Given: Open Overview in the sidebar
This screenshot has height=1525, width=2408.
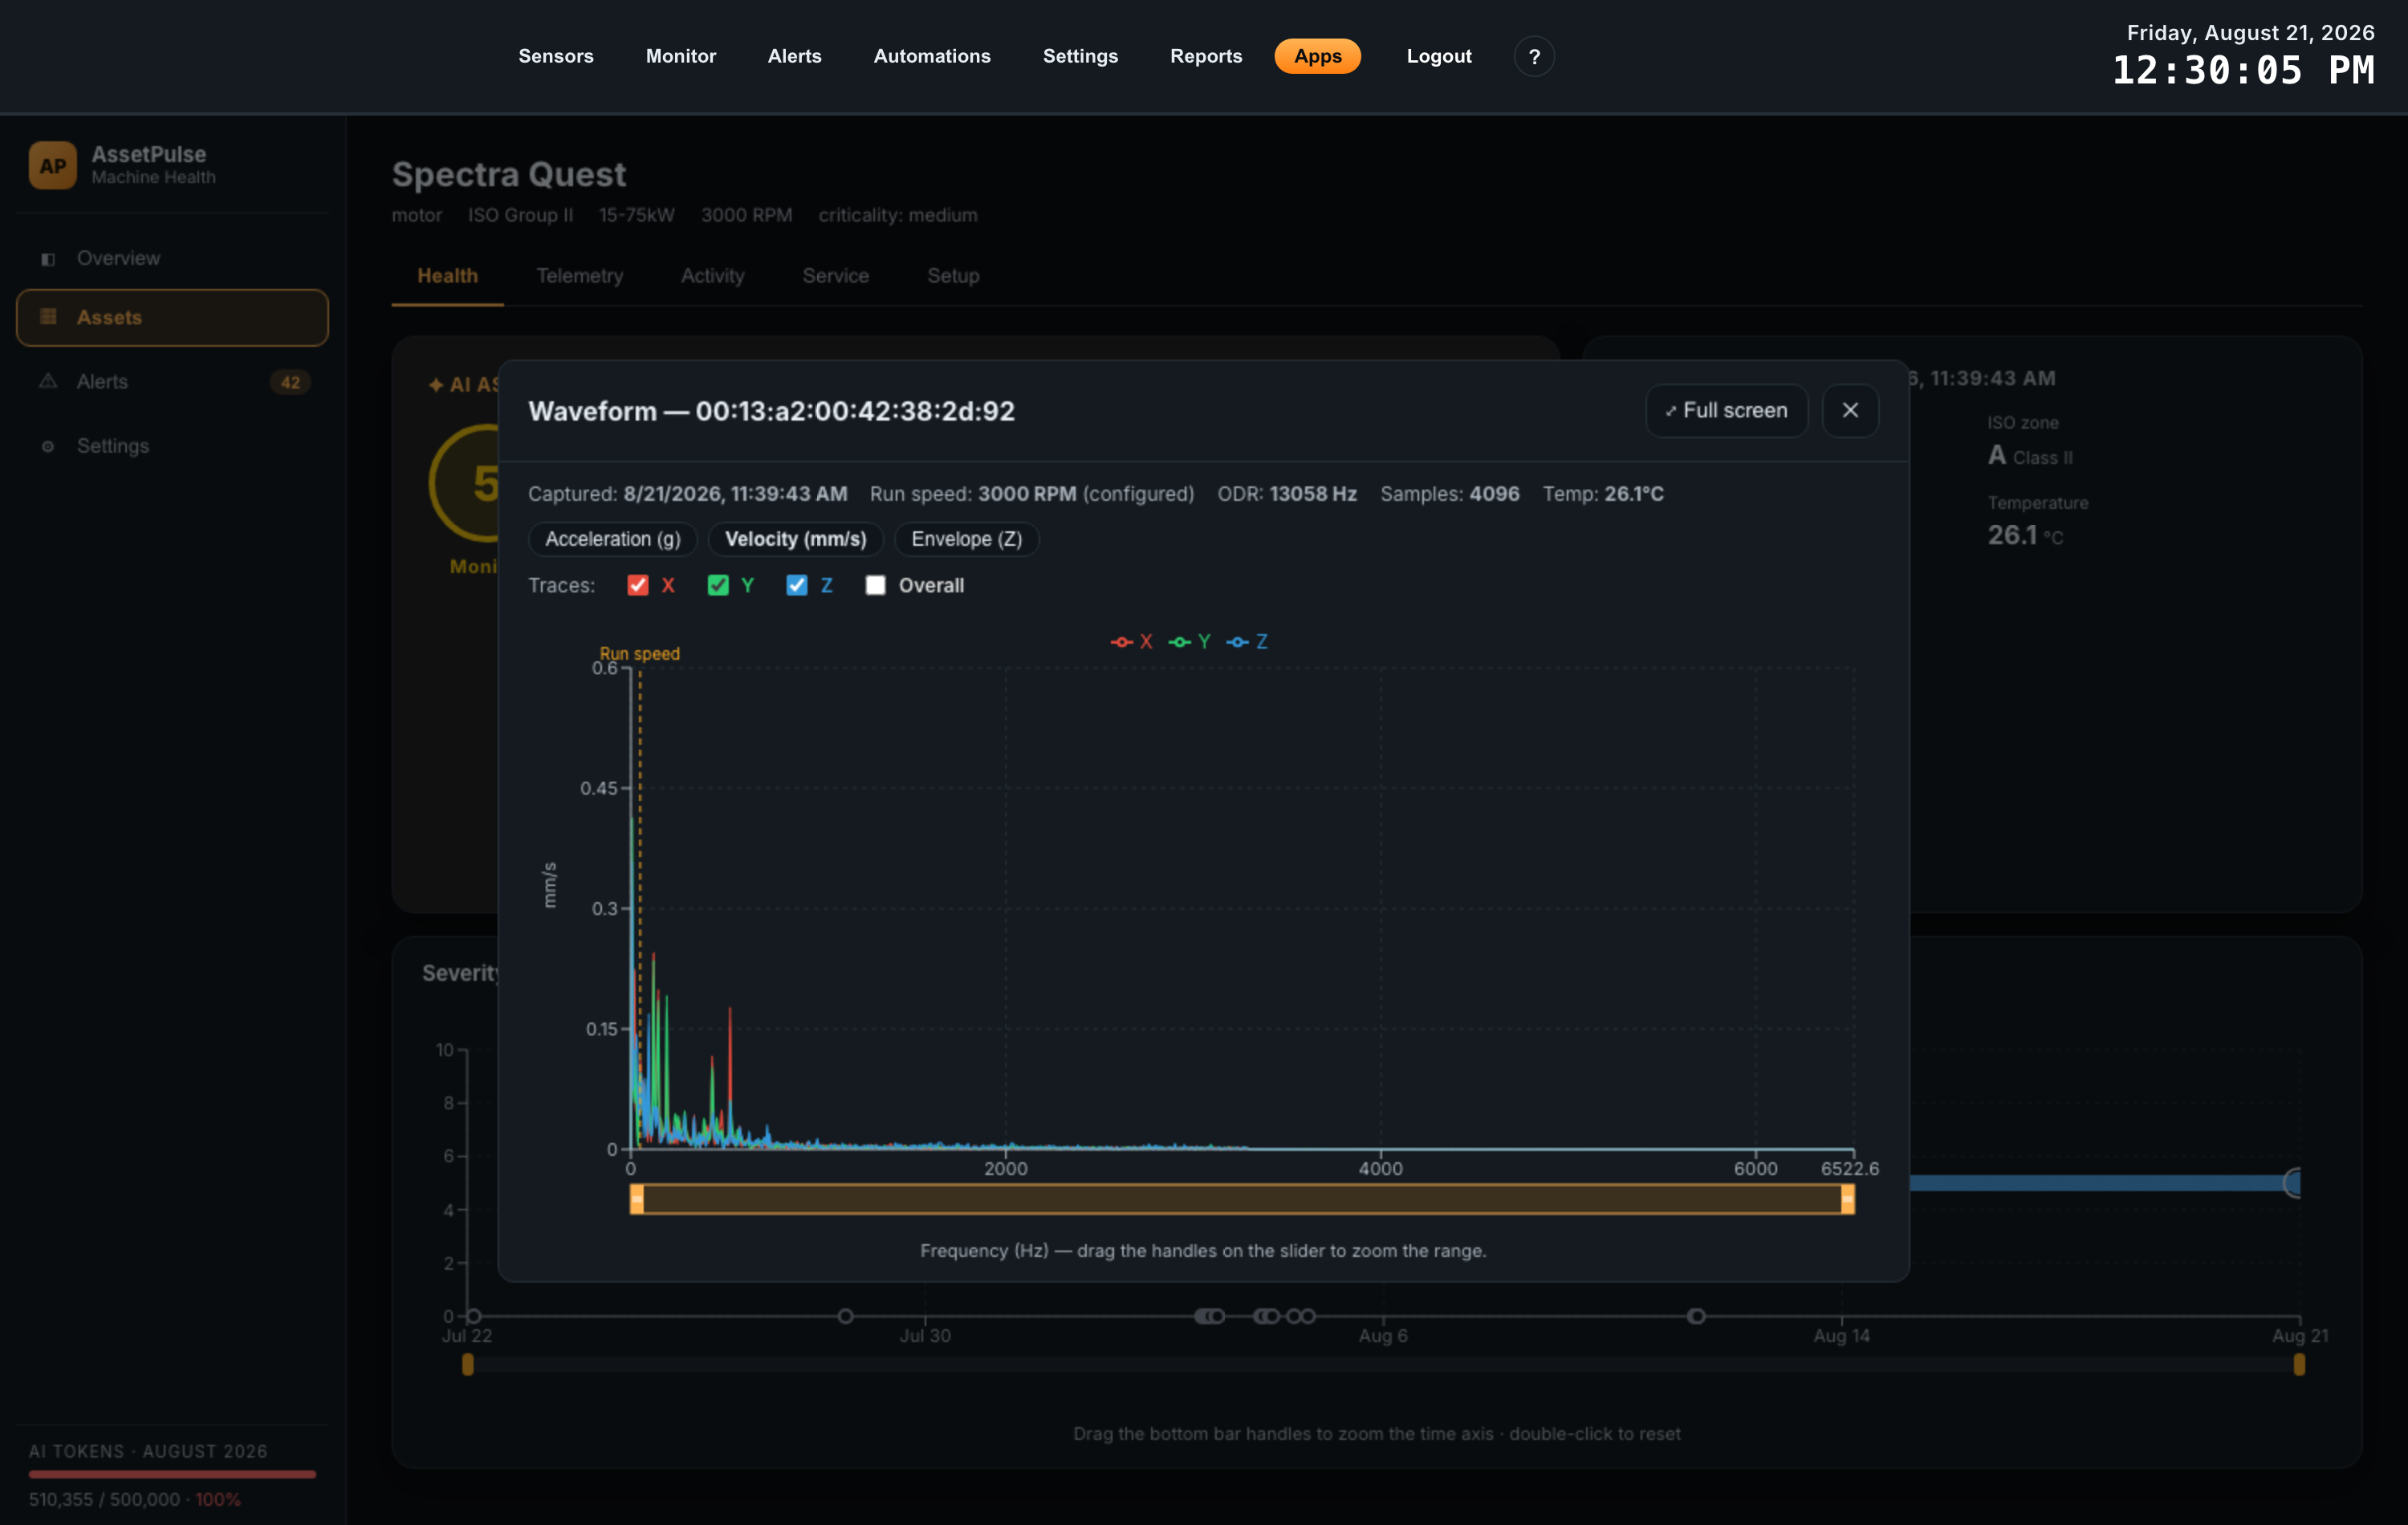Looking at the screenshot, I should pyautogui.click(x=172, y=259).
